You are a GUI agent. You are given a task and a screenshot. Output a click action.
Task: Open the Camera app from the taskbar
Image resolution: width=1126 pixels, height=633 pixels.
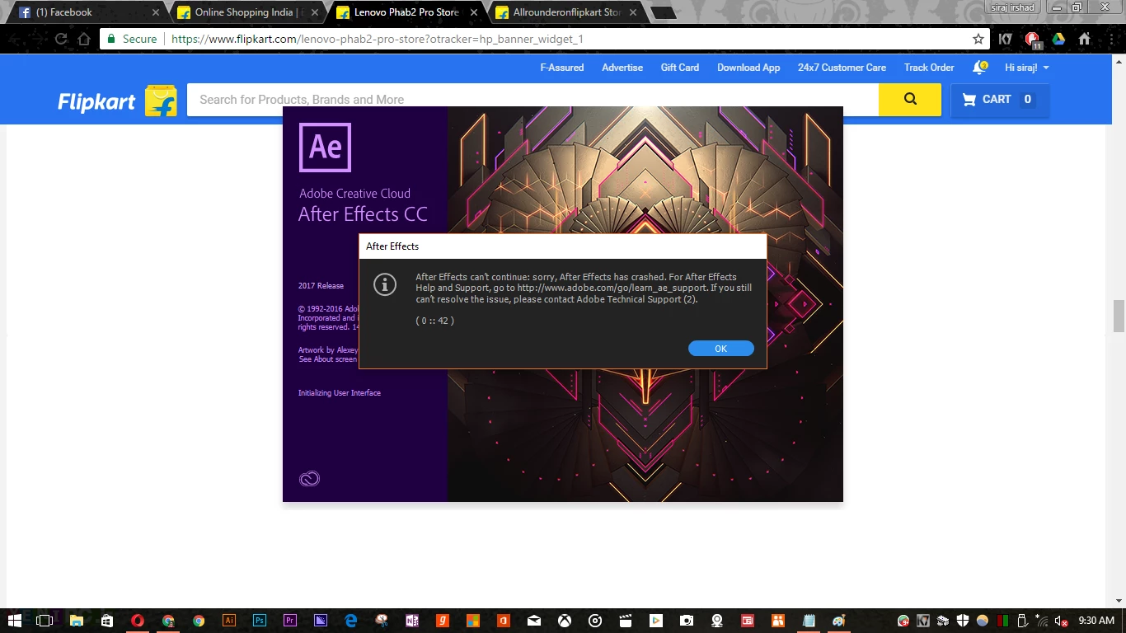click(687, 621)
